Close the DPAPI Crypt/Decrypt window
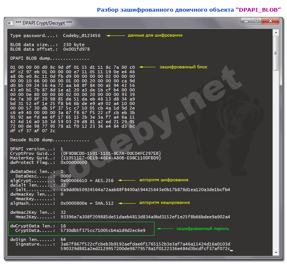287x264 pixels. click(270, 21)
